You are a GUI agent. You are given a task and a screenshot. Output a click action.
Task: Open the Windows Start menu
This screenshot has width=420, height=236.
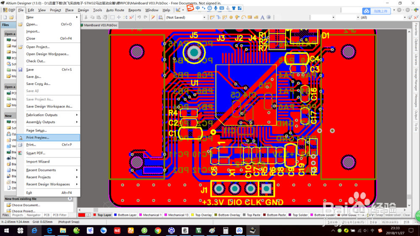[x=6, y=231]
